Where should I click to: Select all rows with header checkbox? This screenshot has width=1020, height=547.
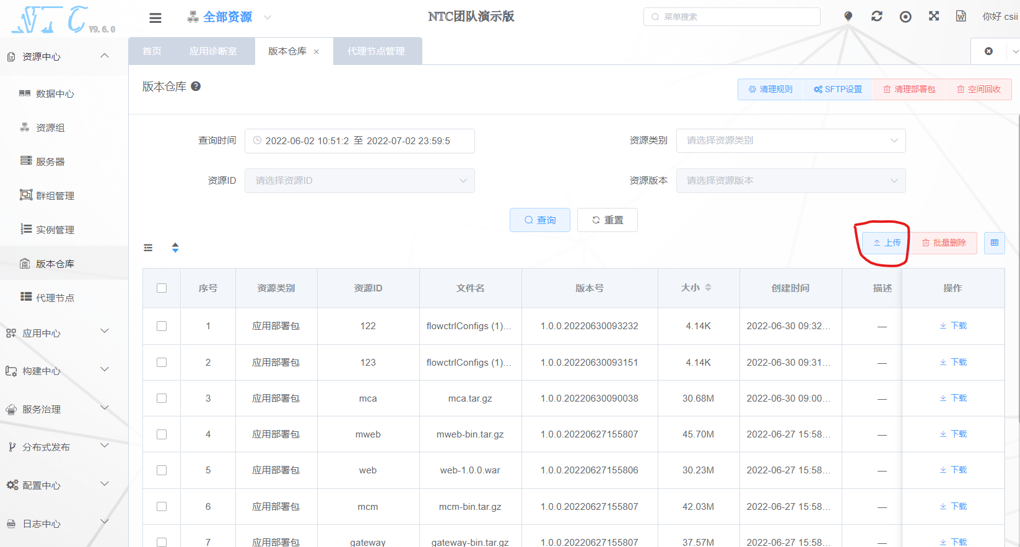click(x=162, y=288)
